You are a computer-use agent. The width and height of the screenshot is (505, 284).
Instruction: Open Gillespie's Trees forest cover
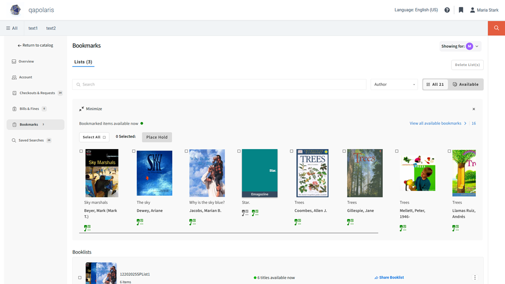(365, 173)
